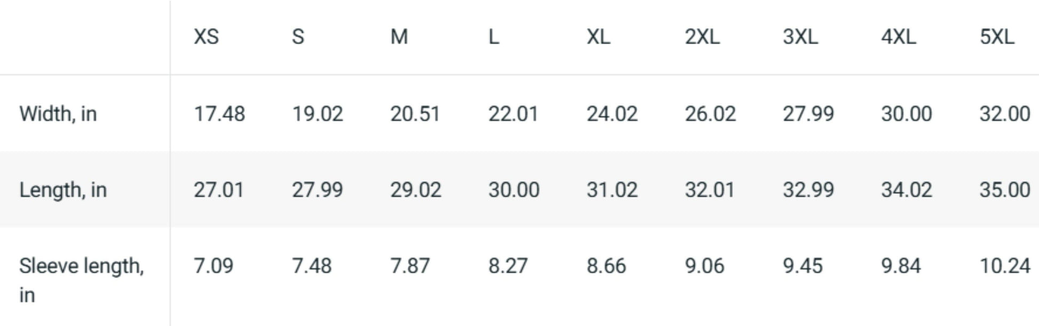Select the 4XL width value 30.00

tap(907, 114)
